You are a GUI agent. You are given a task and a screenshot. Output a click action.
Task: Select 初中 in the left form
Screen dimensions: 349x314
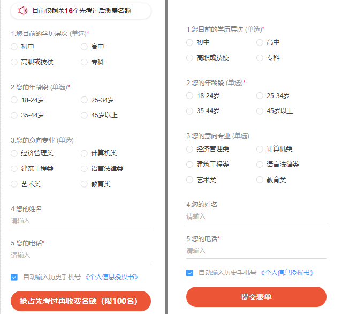(x=14, y=47)
